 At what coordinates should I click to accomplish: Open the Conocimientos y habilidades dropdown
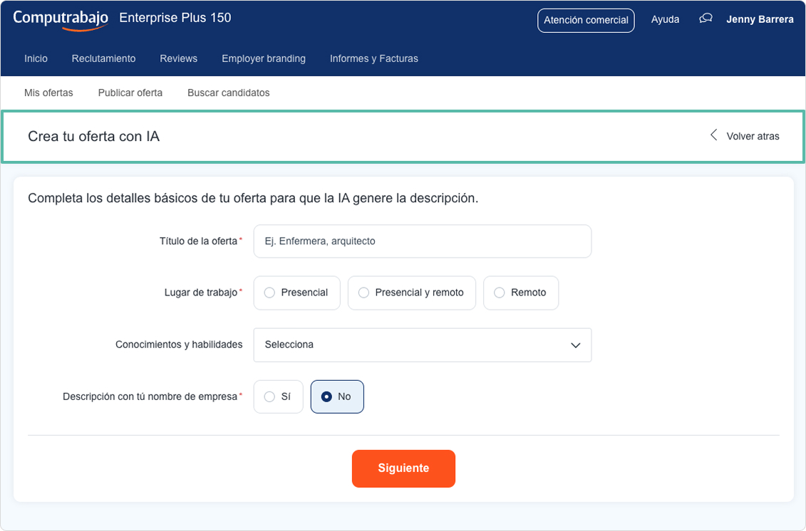[422, 345]
